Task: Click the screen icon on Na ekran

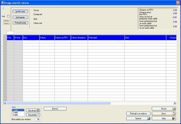Action: point(38,110)
